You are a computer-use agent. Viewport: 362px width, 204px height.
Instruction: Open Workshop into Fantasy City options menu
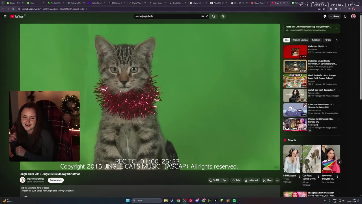pos(339,119)
